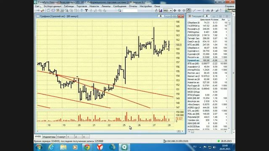Viewport: 269px width, 151px height.
Task: Select the Аэрофлот row in quotes table
Action: [207, 67]
